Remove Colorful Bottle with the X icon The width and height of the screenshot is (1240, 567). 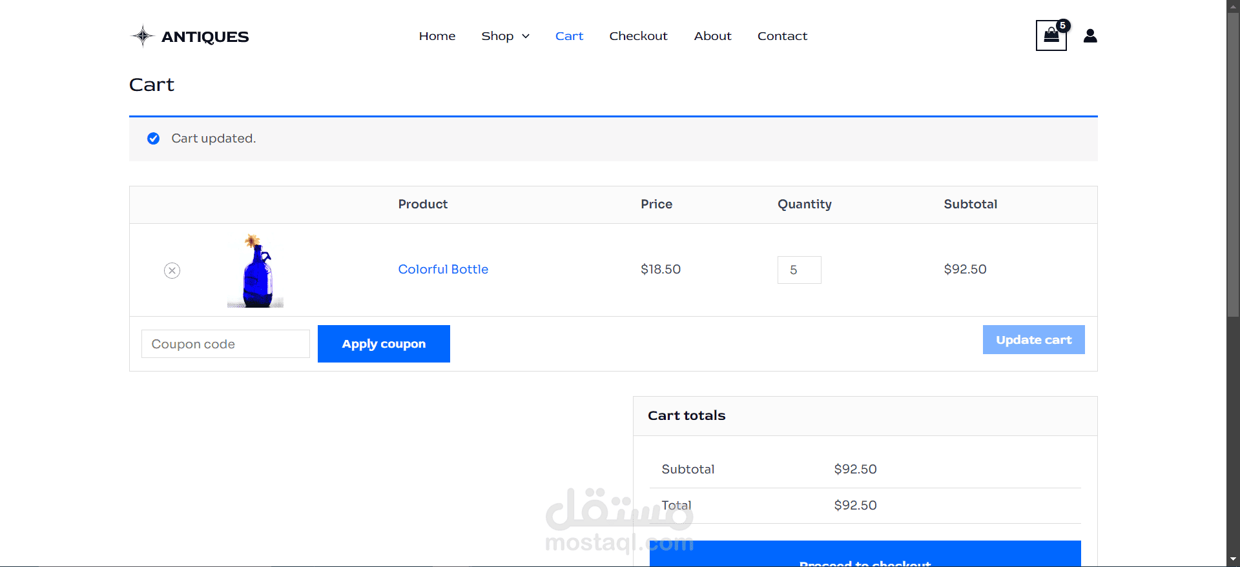click(x=172, y=270)
